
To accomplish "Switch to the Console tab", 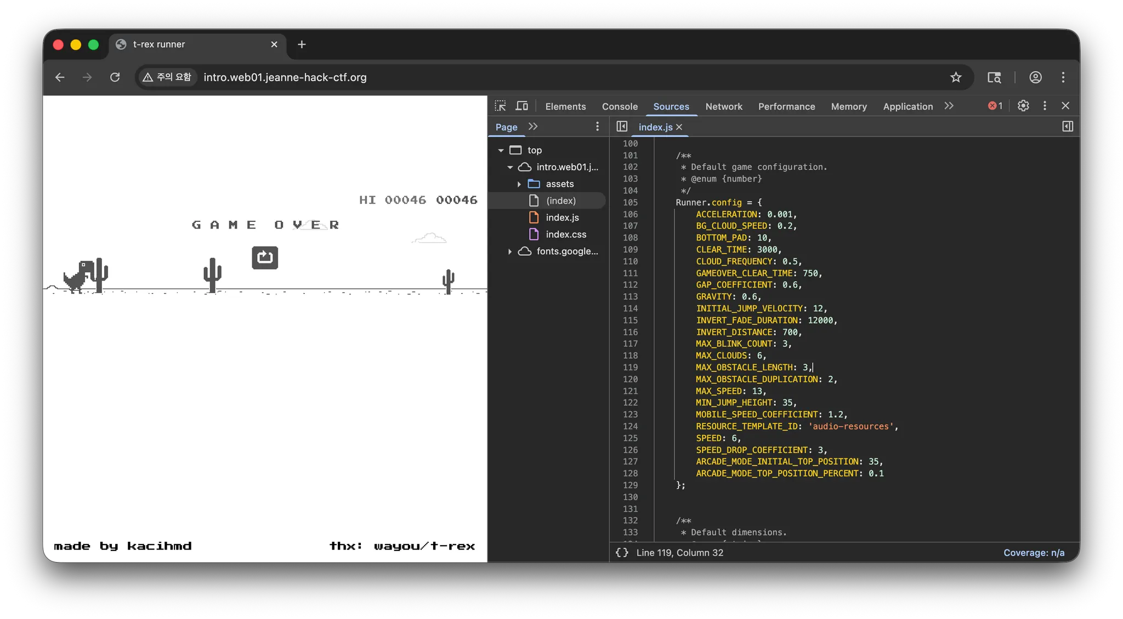I will tap(620, 106).
